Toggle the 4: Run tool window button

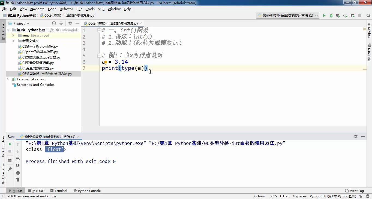15,191
